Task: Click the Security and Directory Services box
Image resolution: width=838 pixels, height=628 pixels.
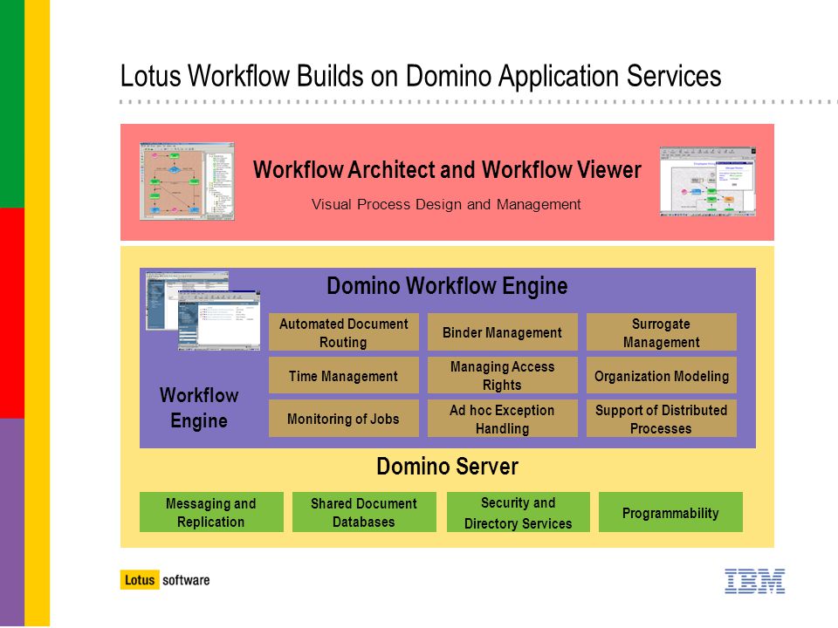Action: [519, 512]
